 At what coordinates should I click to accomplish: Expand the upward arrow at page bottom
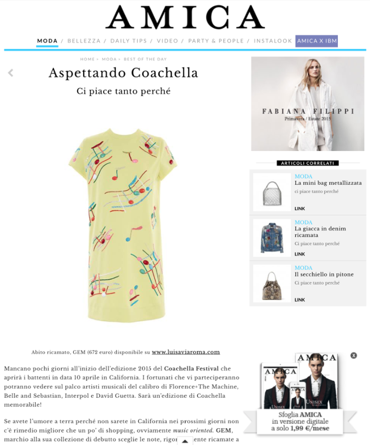[185, 441]
